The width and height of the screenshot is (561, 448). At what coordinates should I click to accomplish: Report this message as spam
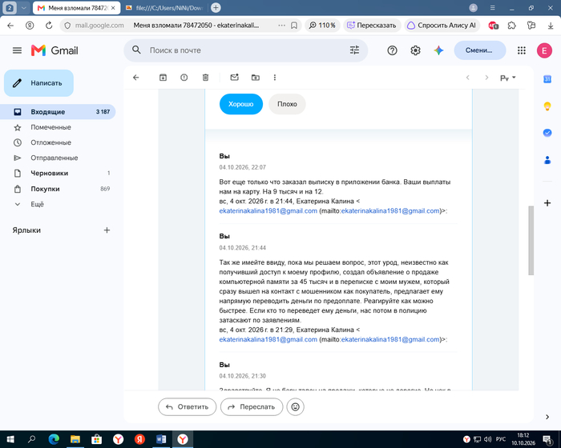click(x=184, y=78)
